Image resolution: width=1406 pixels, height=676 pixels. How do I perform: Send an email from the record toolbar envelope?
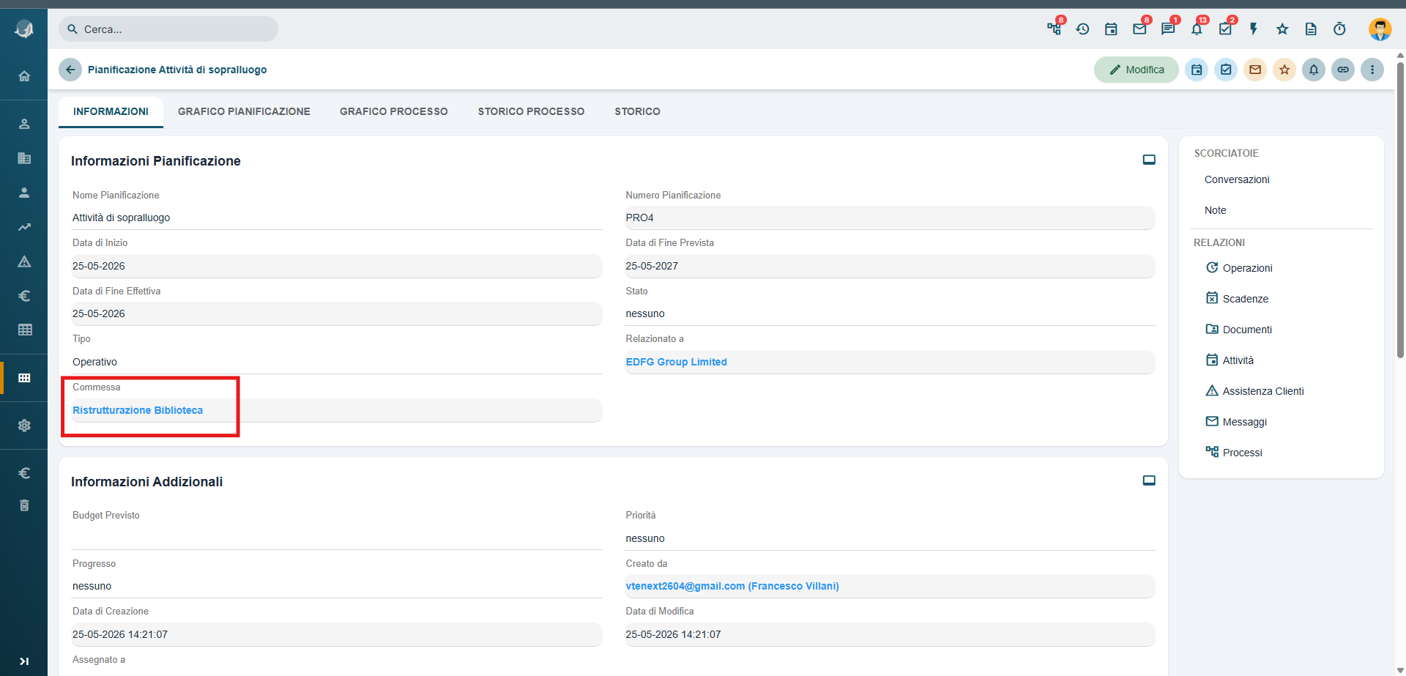click(x=1255, y=70)
